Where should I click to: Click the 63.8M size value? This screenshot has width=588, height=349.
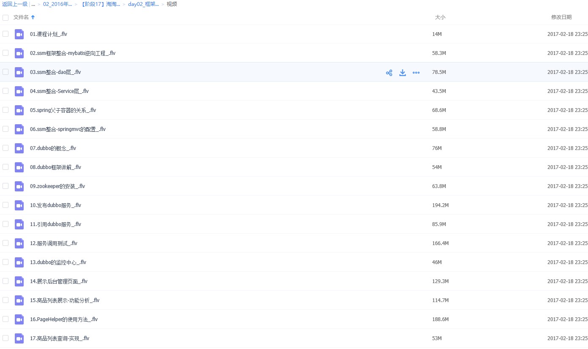coord(439,186)
